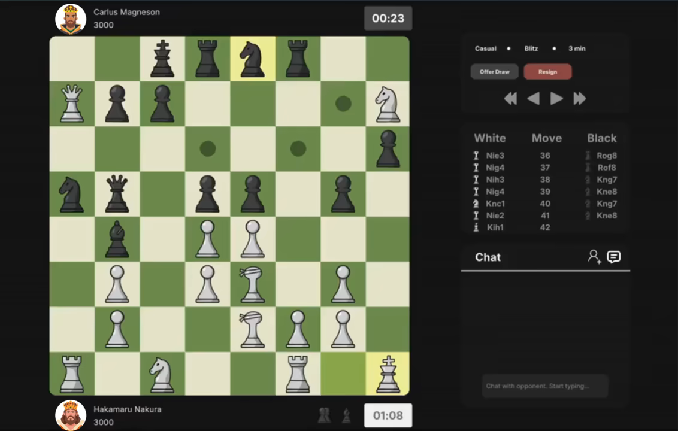The image size is (678, 431).
Task: Click the white knight on h7
Action: pos(388,104)
